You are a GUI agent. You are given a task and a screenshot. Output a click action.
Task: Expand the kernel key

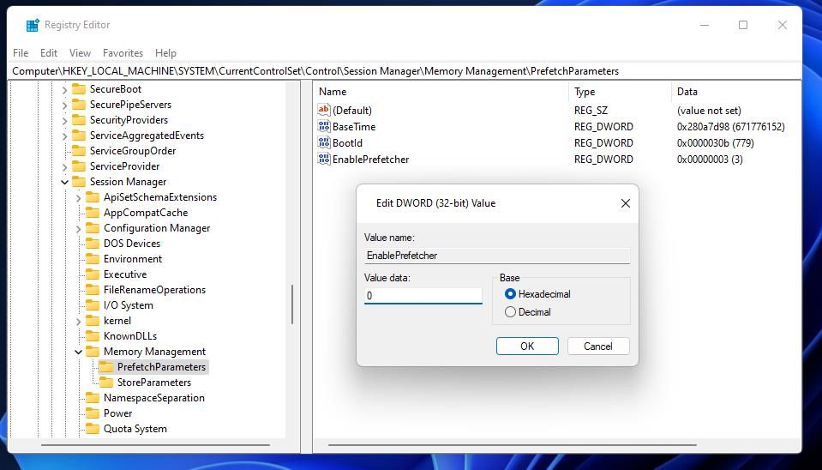(78, 321)
